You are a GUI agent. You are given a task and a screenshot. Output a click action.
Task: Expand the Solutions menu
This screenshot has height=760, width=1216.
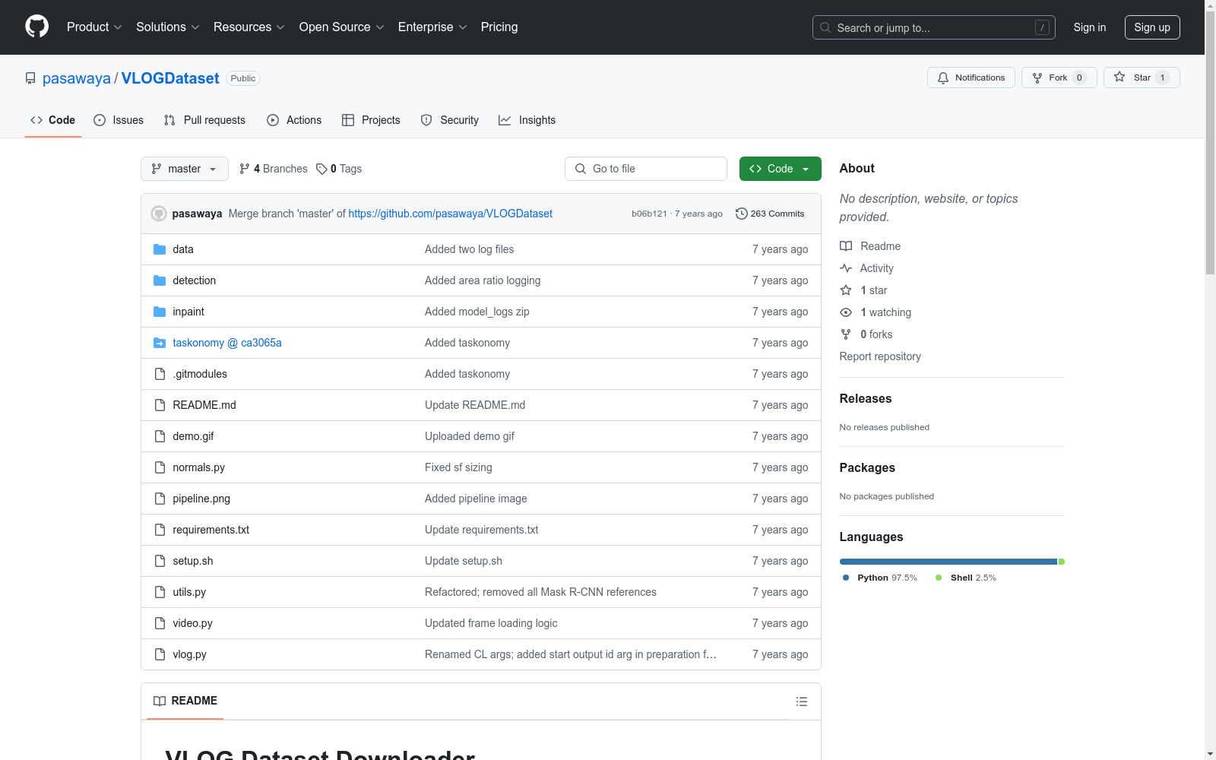pyautogui.click(x=168, y=27)
